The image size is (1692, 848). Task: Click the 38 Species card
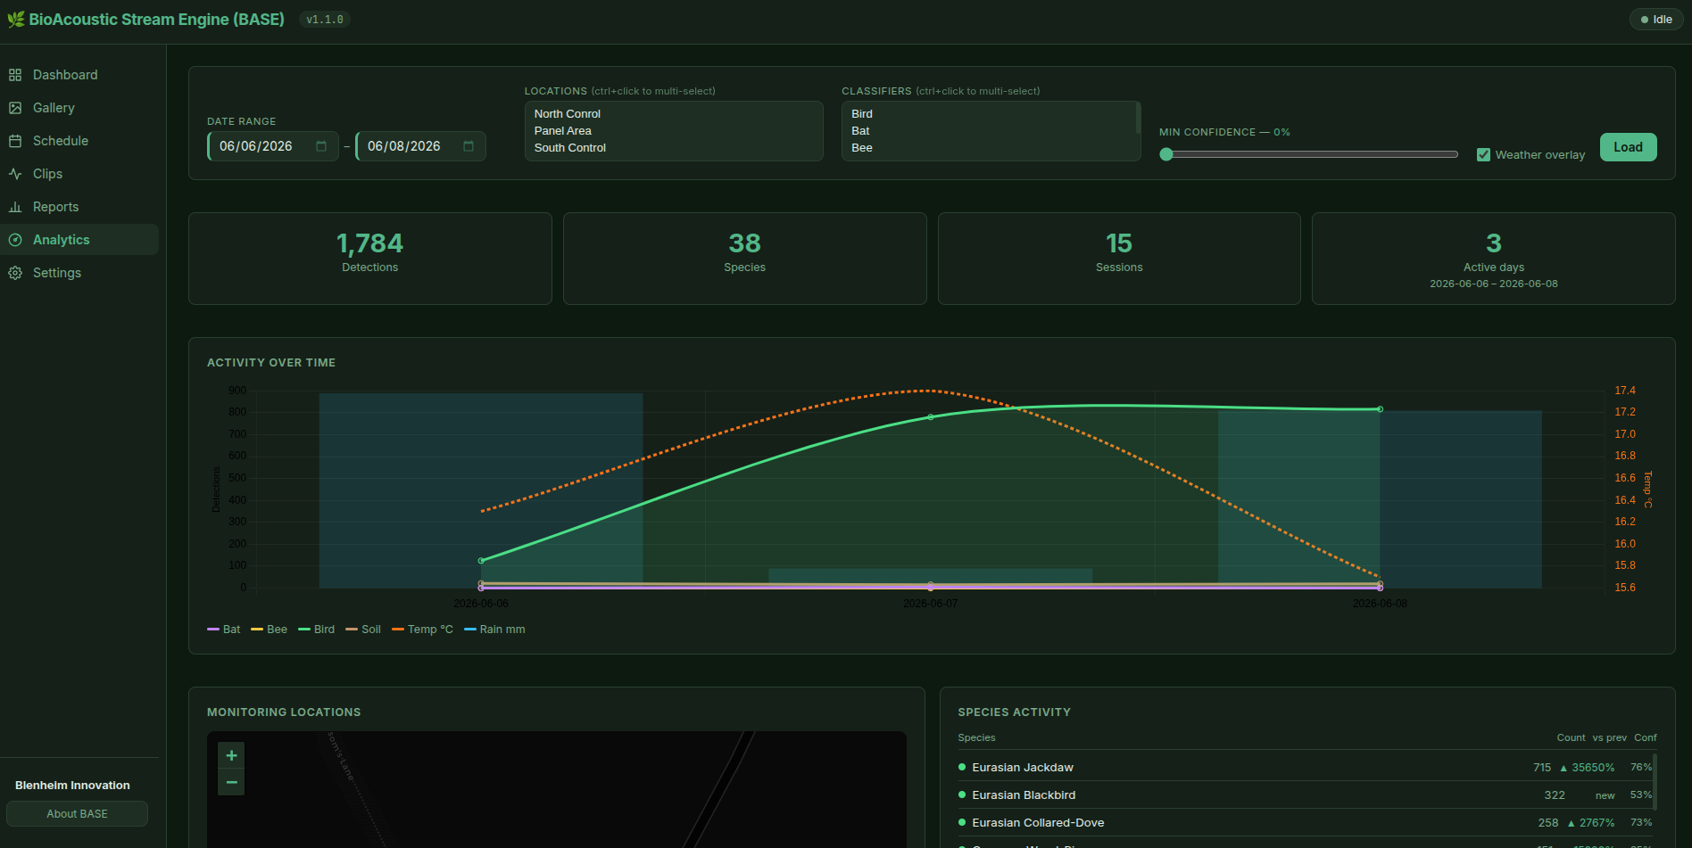pos(744,259)
